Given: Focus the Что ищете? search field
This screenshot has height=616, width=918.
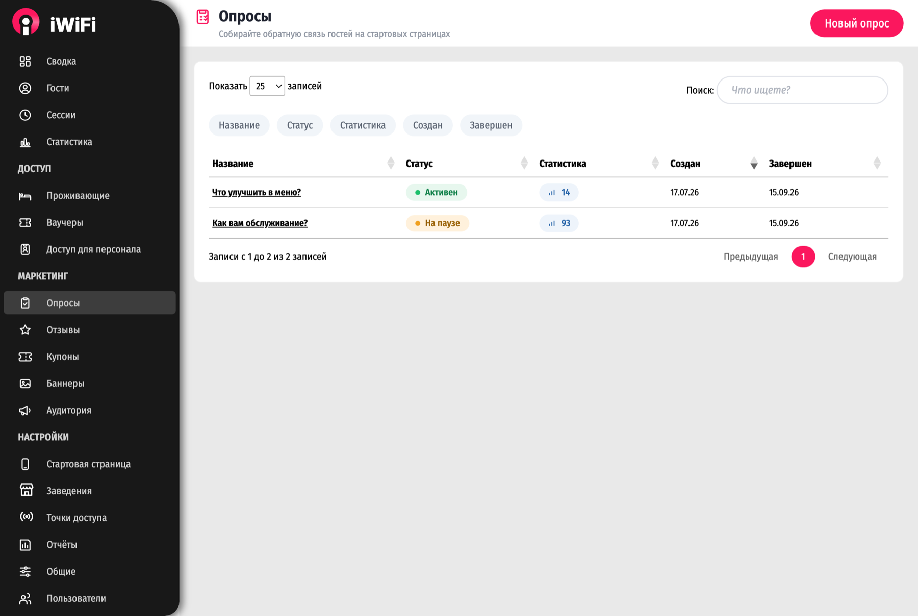Looking at the screenshot, I should click(x=802, y=90).
